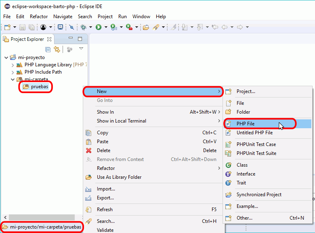
Task: Choose Other... in New submenu
Action: pos(268,218)
